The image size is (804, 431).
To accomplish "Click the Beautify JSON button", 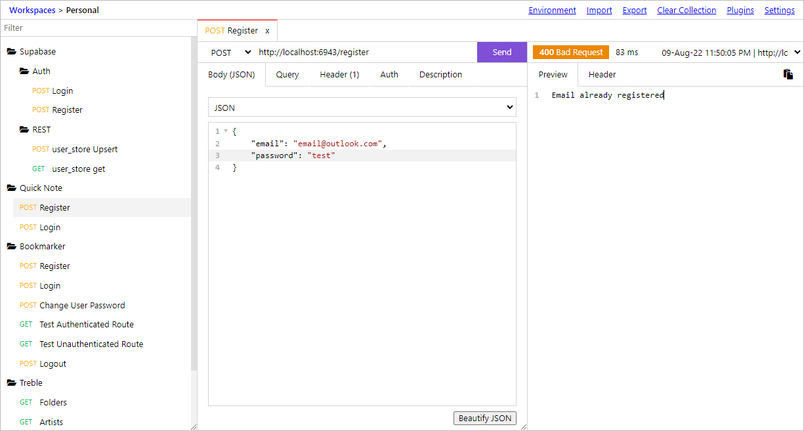I will point(485,419).
